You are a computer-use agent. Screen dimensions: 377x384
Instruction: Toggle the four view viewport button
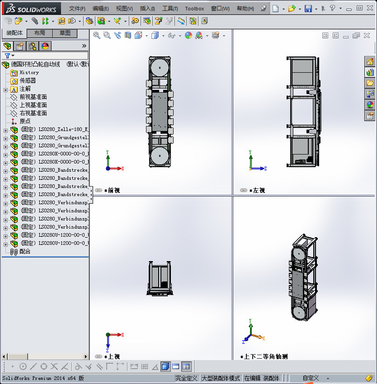click(186, 366)
